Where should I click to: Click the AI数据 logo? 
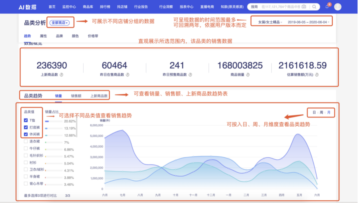tap(27, 7)
